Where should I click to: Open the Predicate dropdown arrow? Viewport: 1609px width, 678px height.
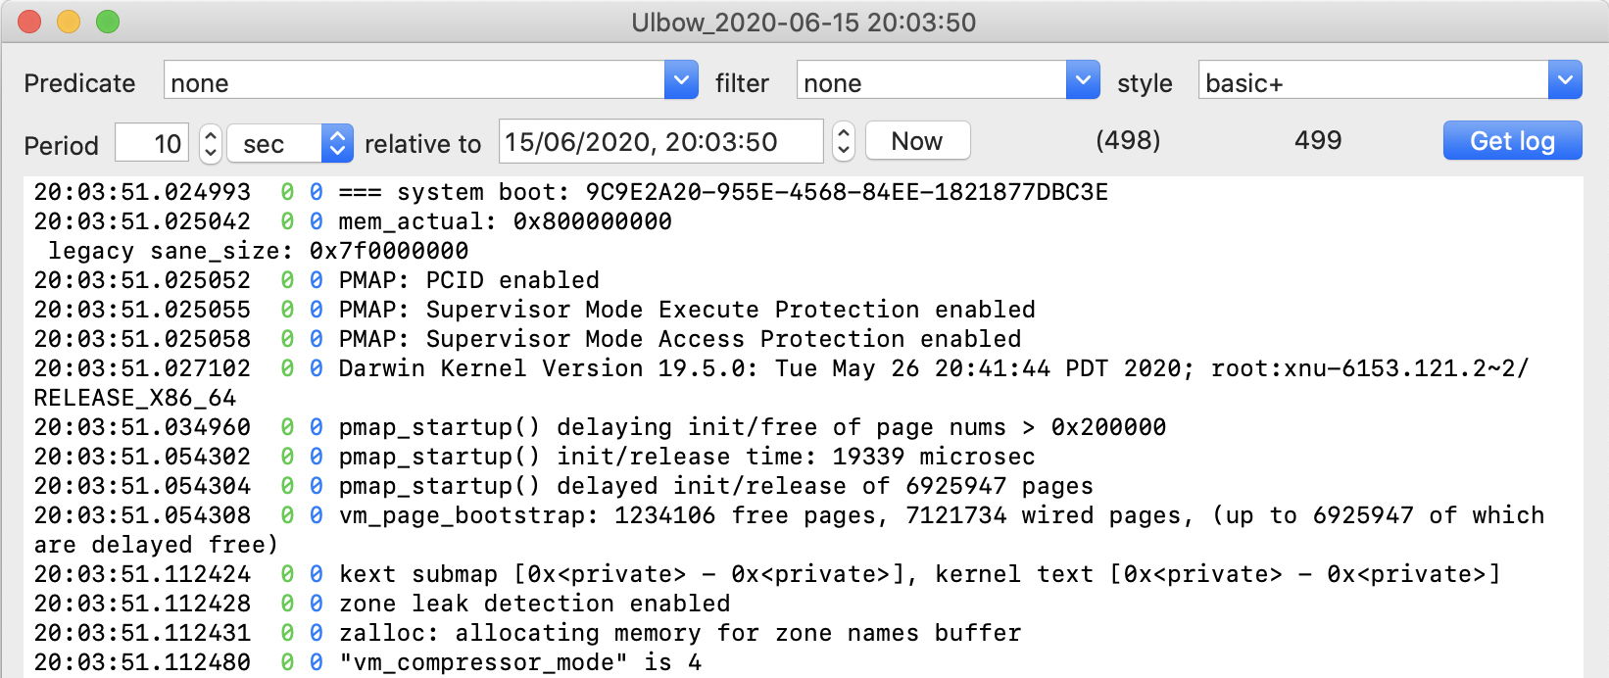coord(681,80)
